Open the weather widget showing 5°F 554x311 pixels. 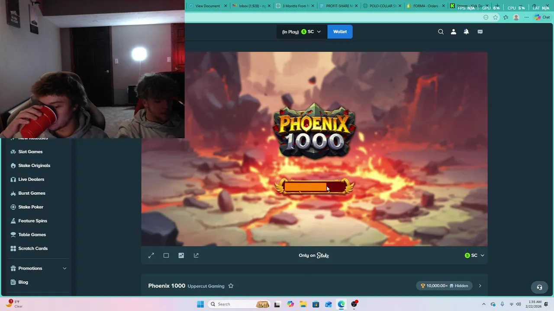[x=14, y=304]
